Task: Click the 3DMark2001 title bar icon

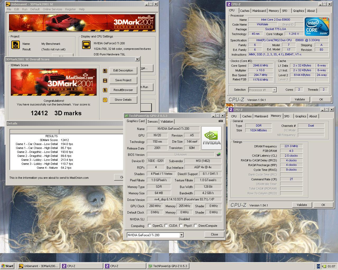Action: coord(8,4)
